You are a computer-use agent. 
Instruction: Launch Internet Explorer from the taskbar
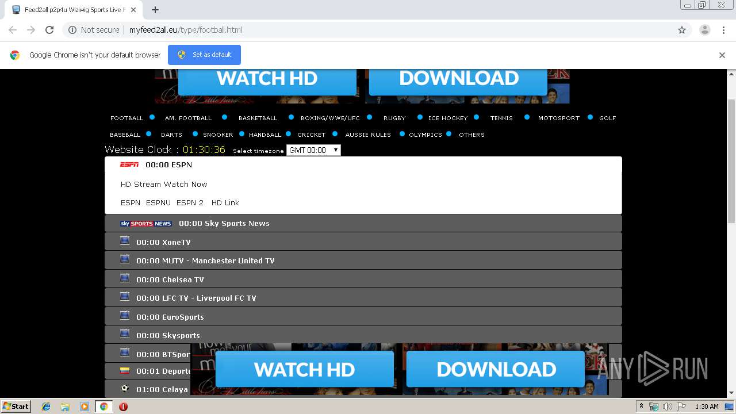(46, 407)
